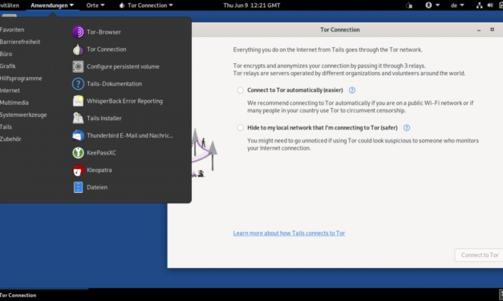
Task: Minimize the Tor Connection window
Action: (x=479, y=30)
